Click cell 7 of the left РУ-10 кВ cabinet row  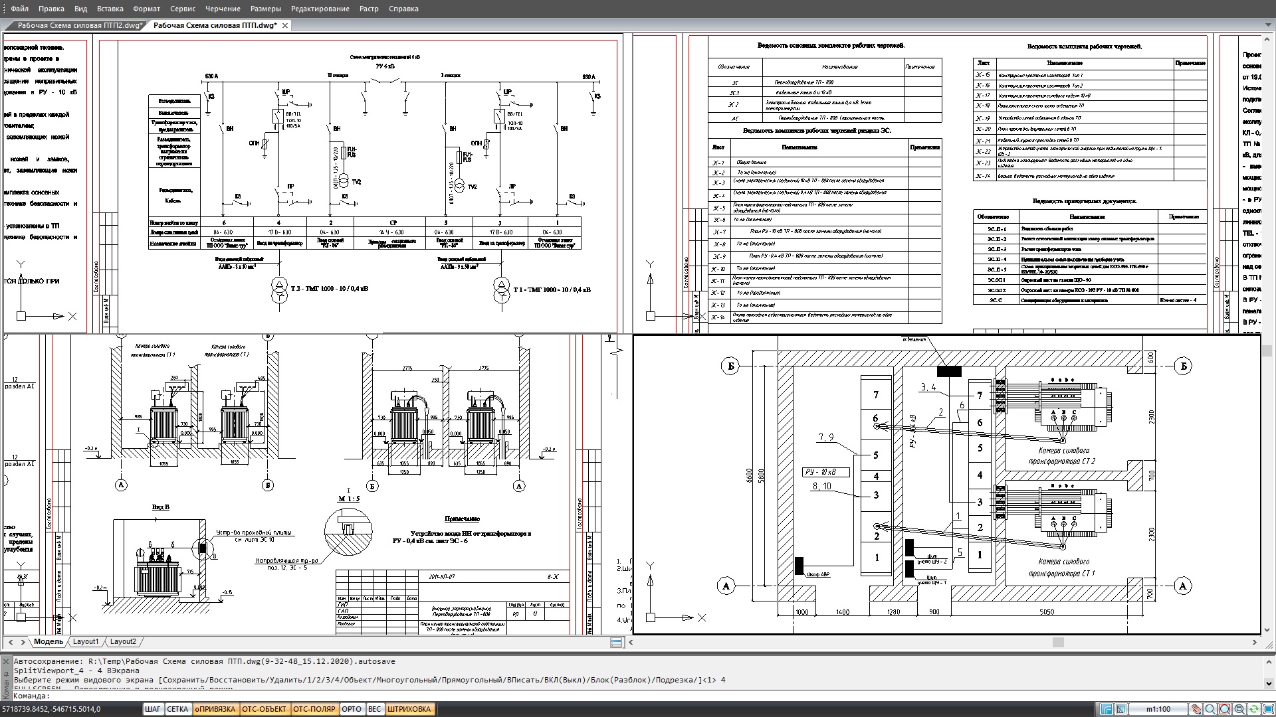tap(876, 394)
